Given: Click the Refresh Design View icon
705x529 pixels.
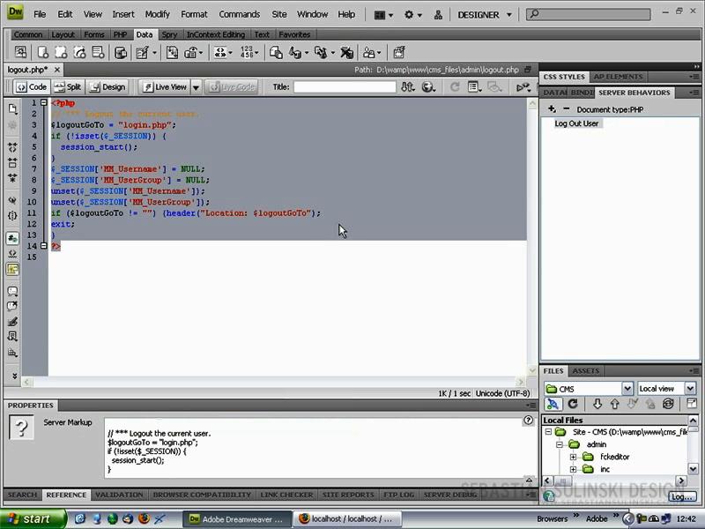Looking at the screenshot, I should [x=455, y=86].
